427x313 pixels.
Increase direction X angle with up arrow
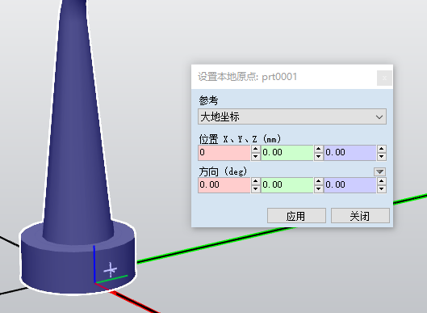255,181
